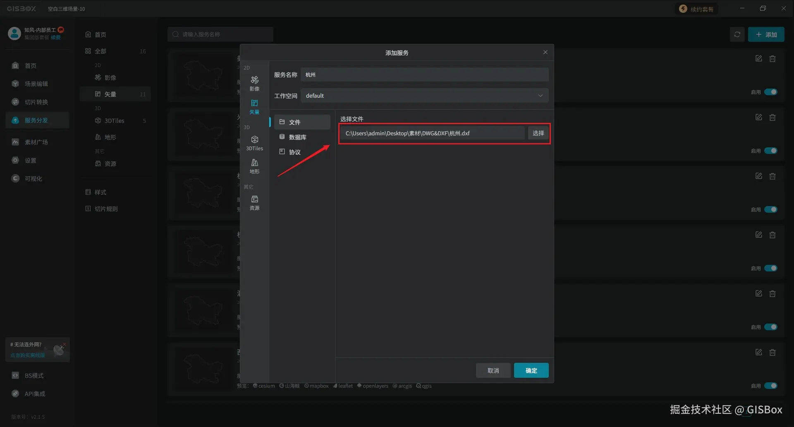This screenshot has height=427, width=794.
Task: Click first service map thumbnail
Action: [203, 75]
